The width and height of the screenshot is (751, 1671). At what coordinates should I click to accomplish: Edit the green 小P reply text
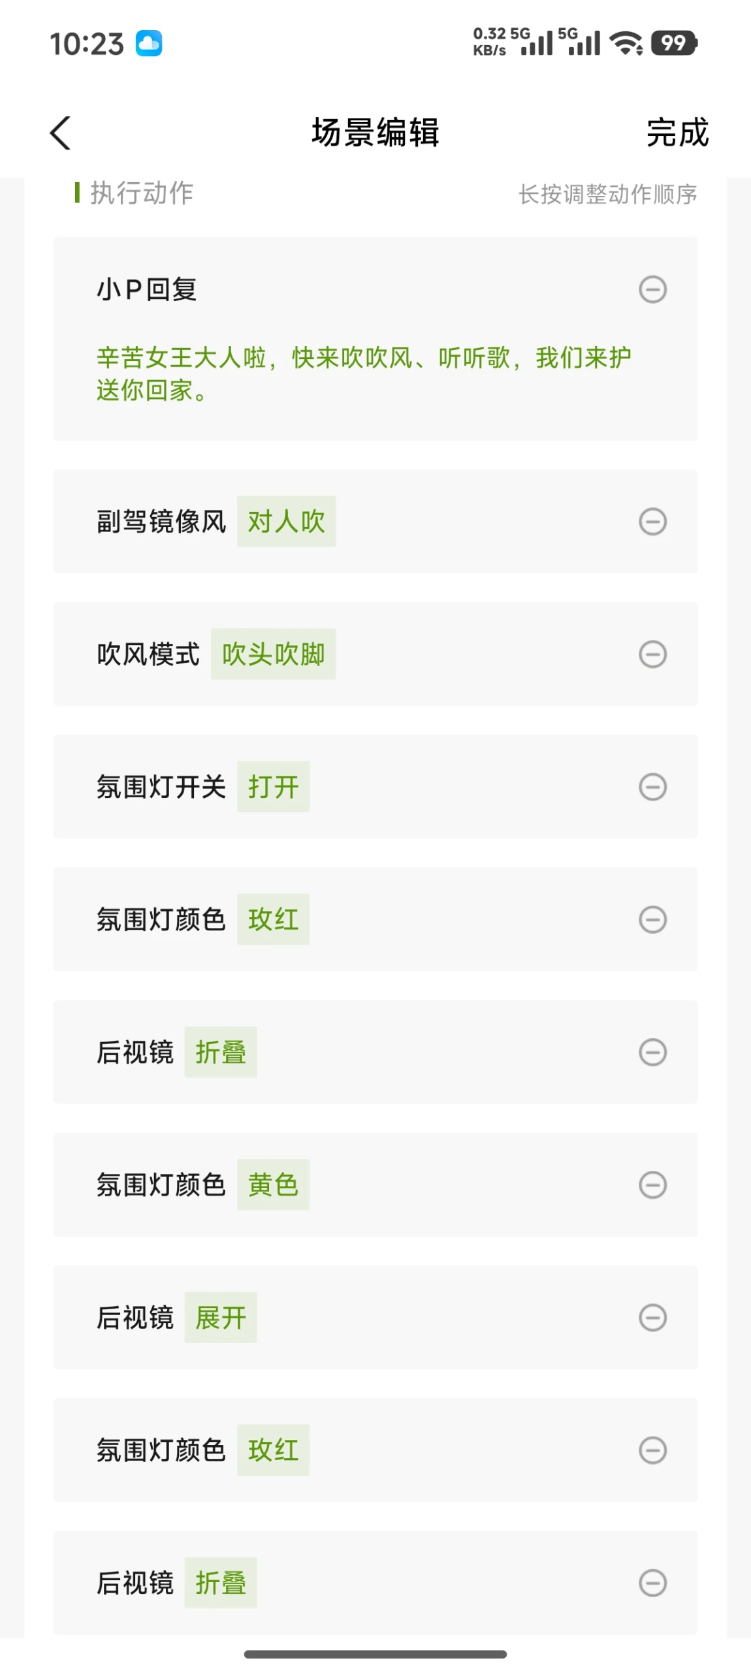click(363, 374)
